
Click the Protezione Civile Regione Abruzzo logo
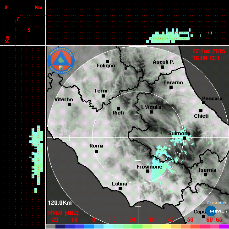(x=61, y=60)
